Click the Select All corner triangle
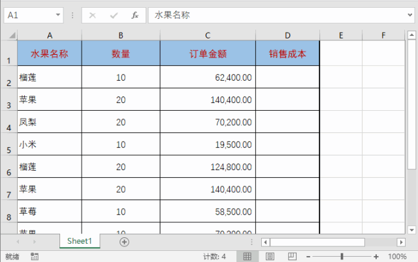Image resolution: width=418 pixels, height=262 pixels. click(12, 35)
